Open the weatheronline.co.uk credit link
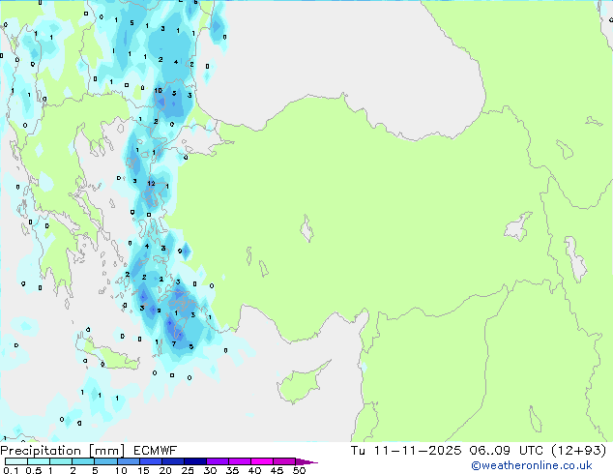Viewport: 613px width, 474px height. tap(532, 465)
